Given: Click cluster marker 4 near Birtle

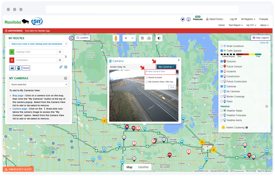Looking at the screenshot, I should pyautogui.click(x=104, y=121).
